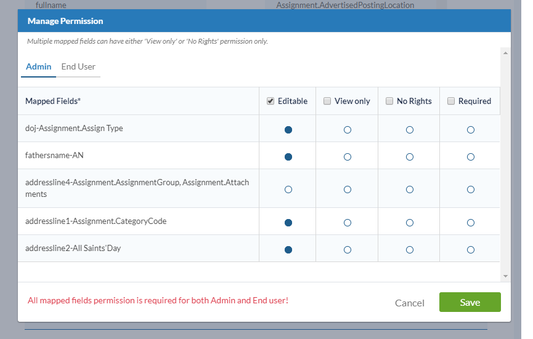Screen dimensions: 533x339
Task: Uncheck the Editable header checkbox
Action: click(x=271, y=101)
